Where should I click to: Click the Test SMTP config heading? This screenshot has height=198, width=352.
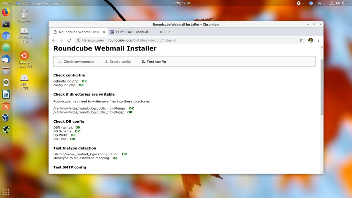pyautogui.click(x=69, y=167)
